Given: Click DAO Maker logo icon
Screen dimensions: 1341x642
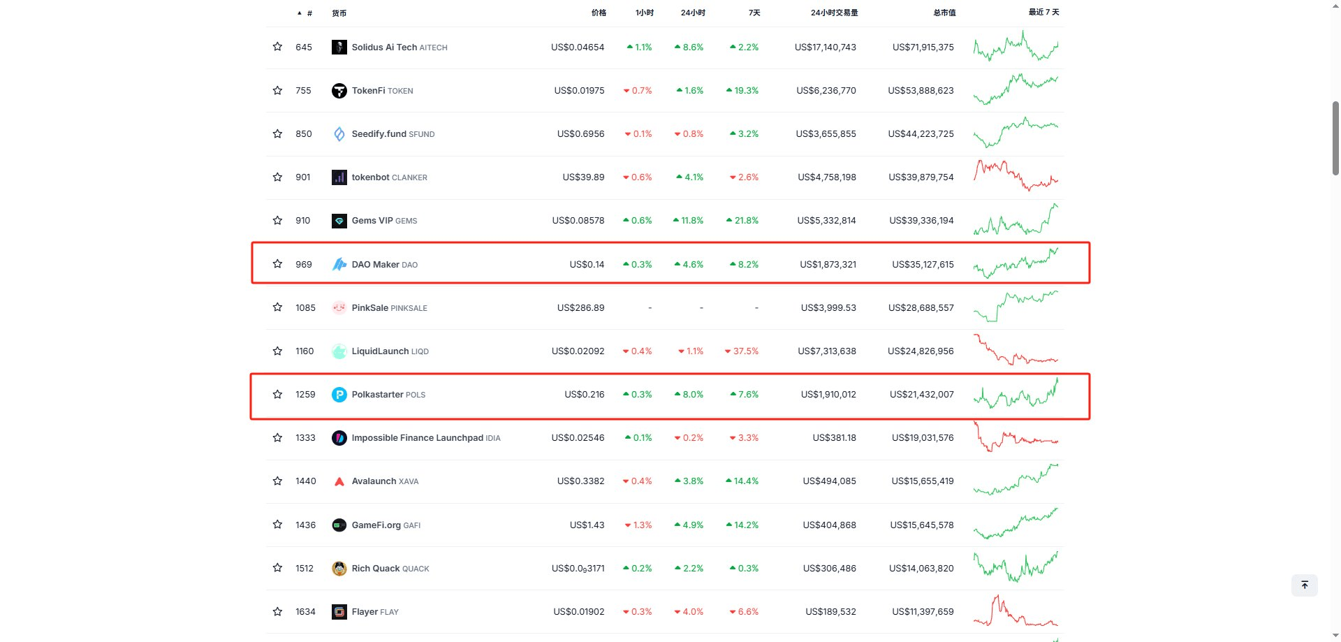Looking at the screenshot, I should [x=339, y=264].
